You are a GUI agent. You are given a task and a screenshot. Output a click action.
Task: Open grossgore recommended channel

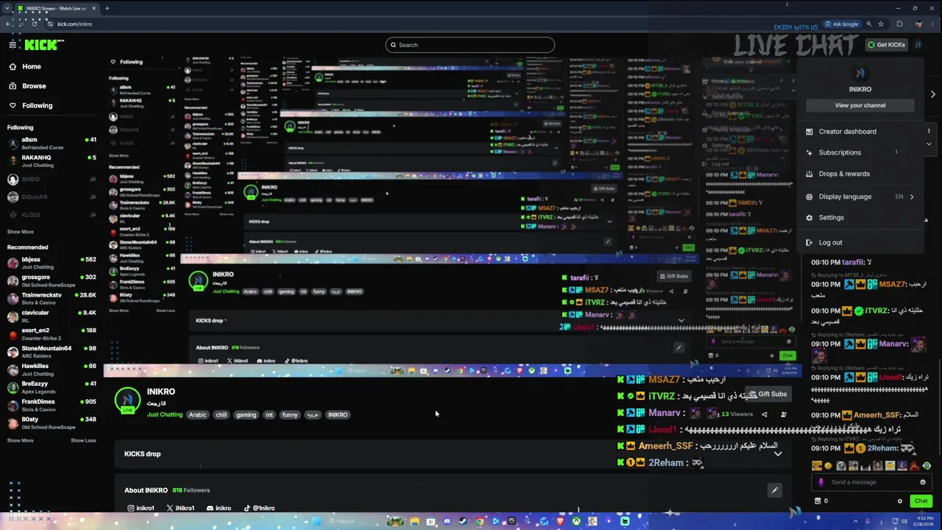(x=52, y=280)
